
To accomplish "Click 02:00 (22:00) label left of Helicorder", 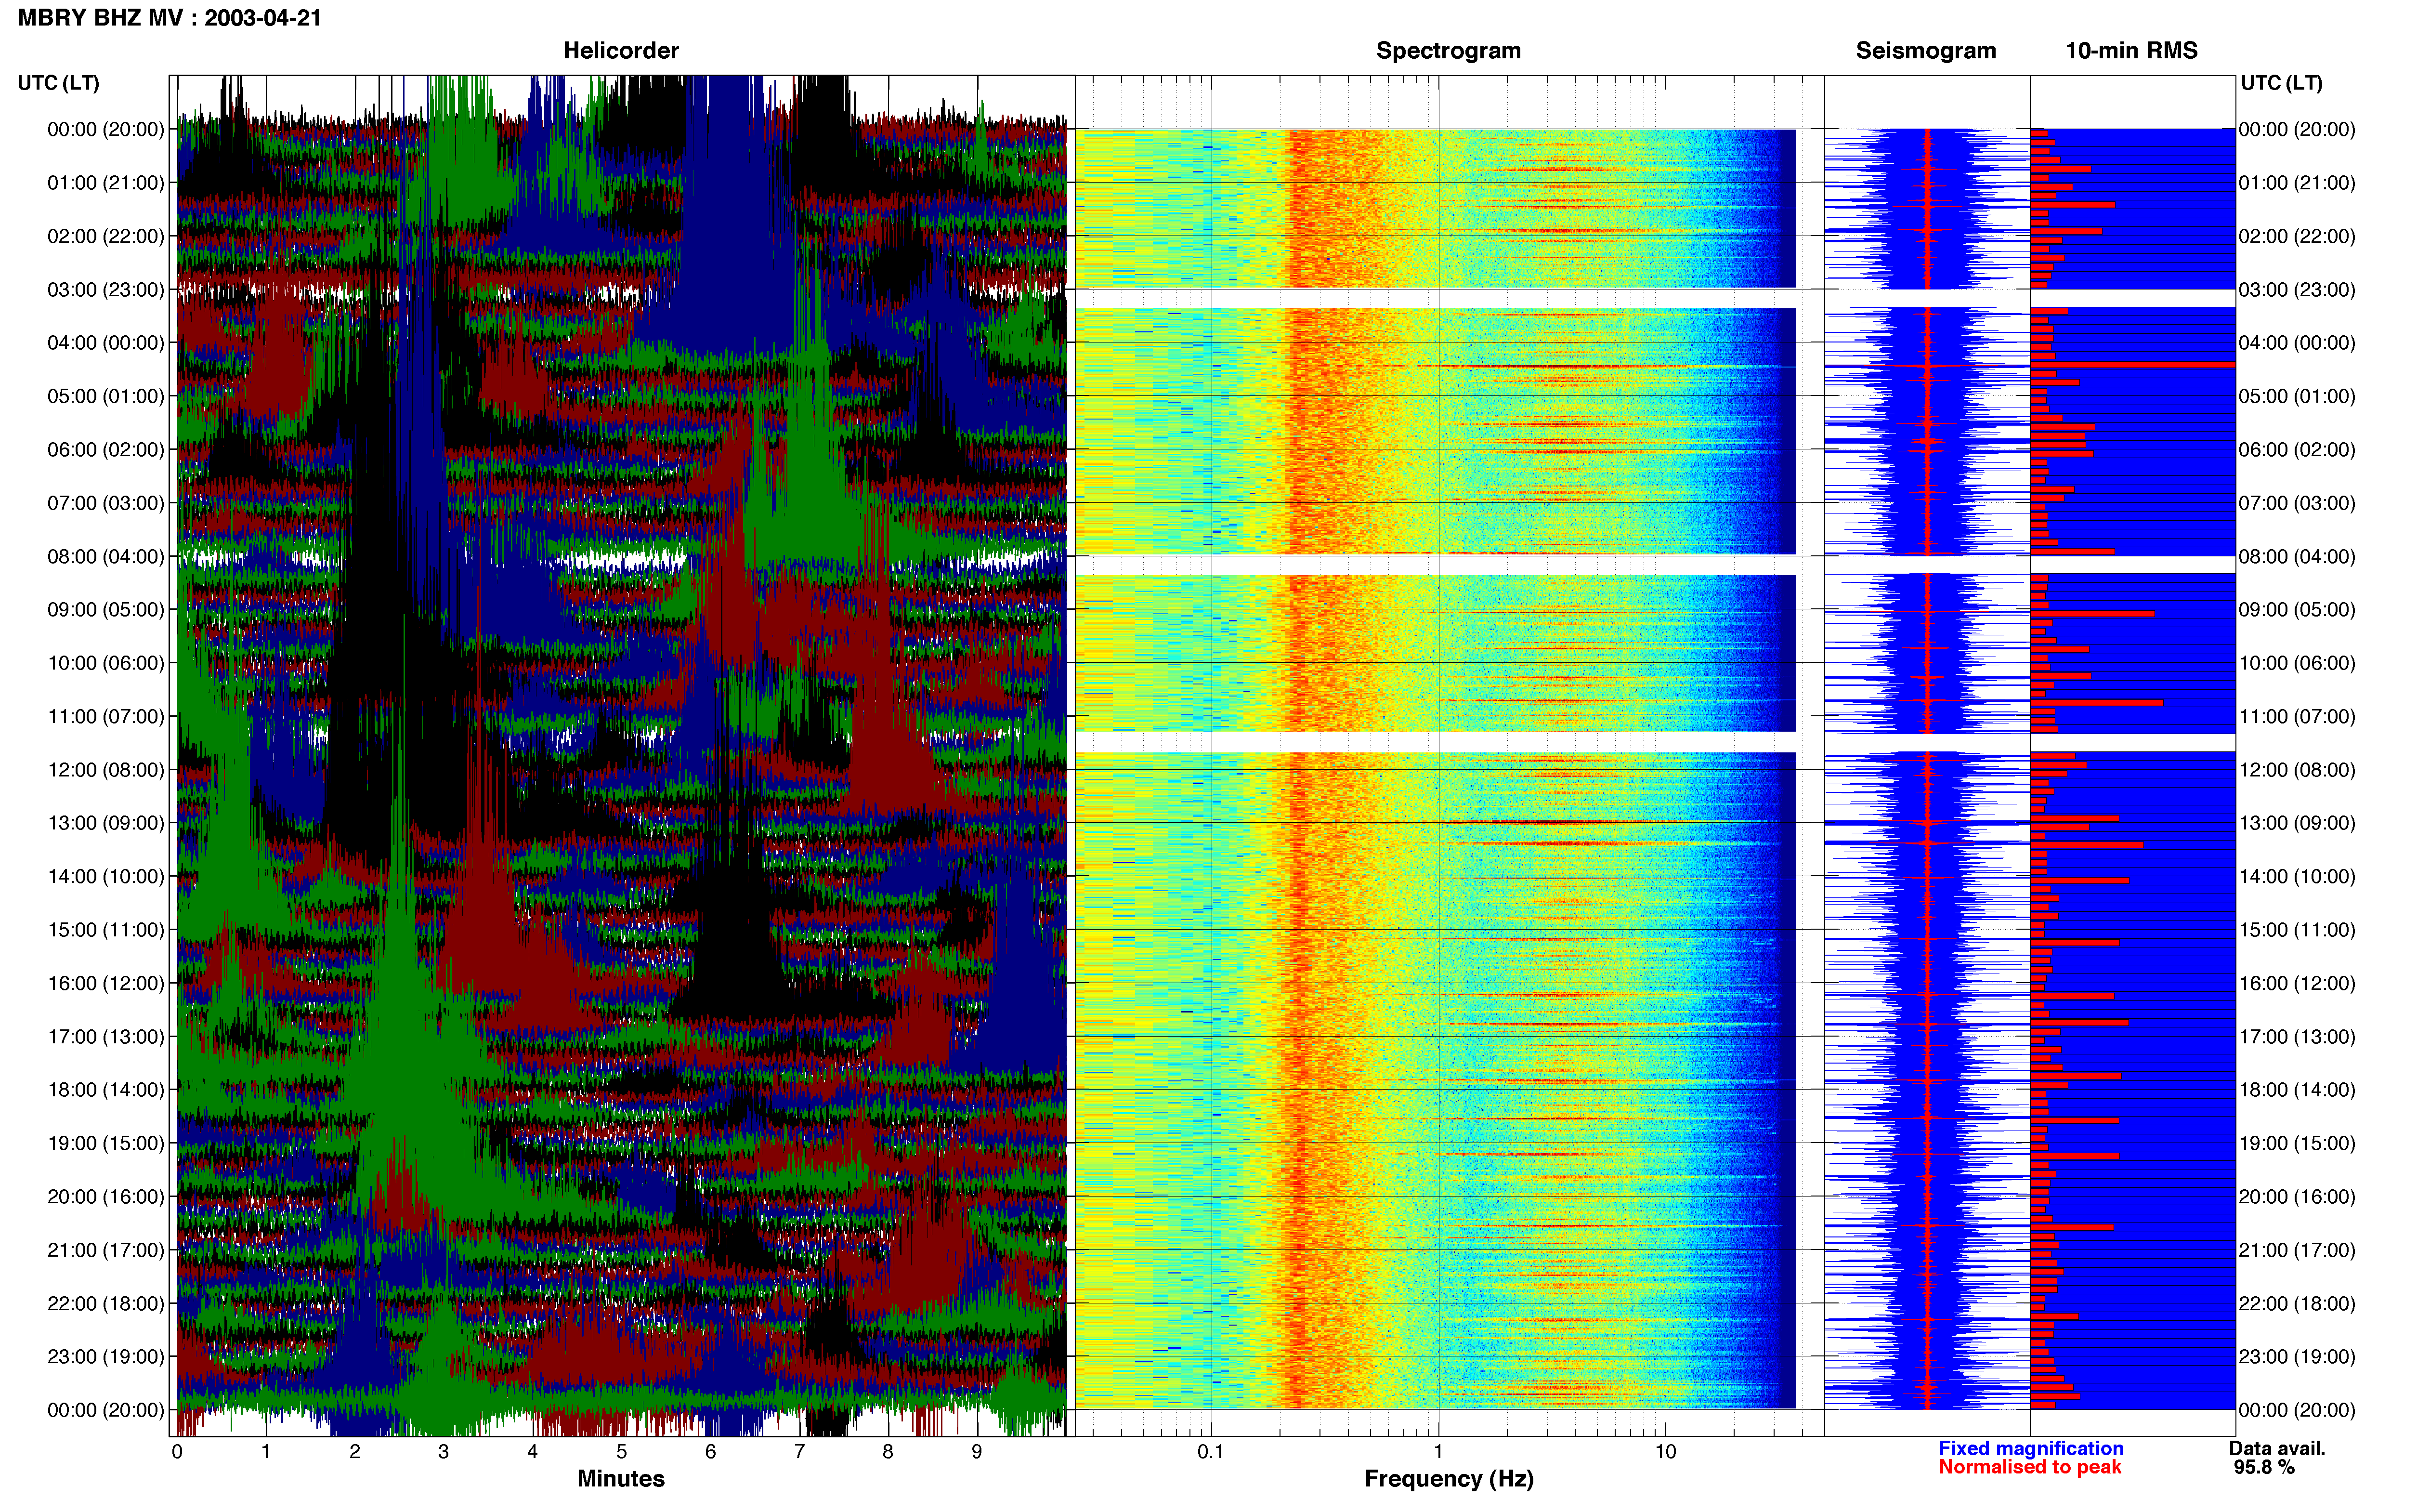I will 106,236.
